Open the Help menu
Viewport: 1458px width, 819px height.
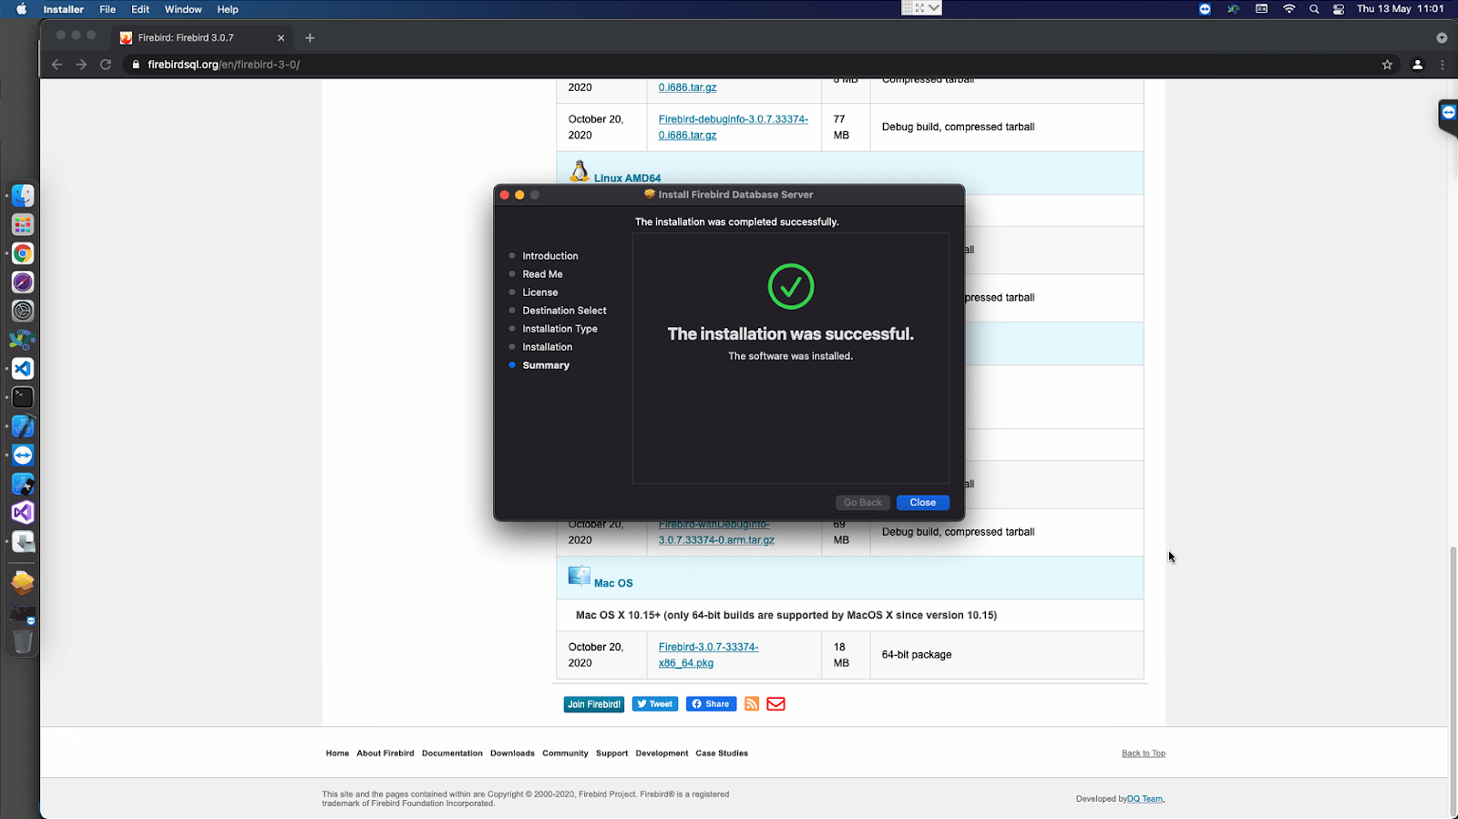[x=228, y=9]
